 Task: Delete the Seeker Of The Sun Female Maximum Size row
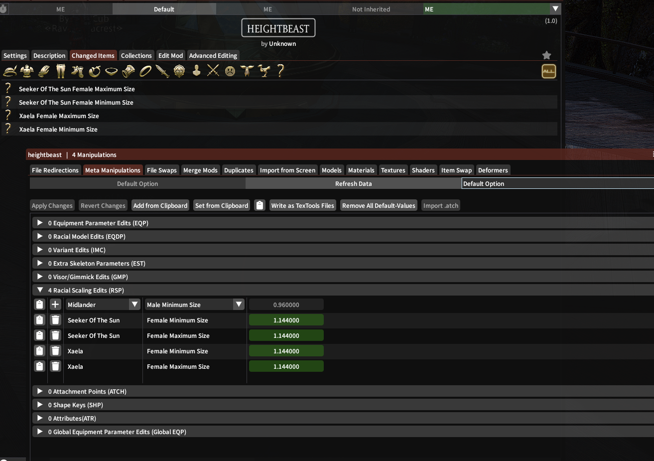[x=55, y=335]
